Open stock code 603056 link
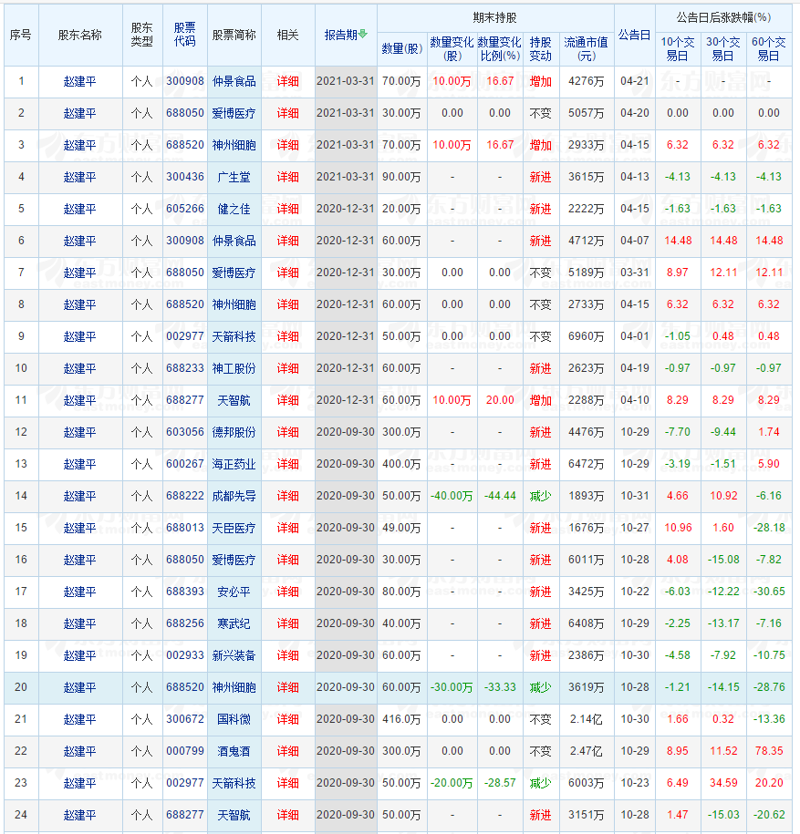Viewport: 800px width, 834px height. [x=184, y=432]
